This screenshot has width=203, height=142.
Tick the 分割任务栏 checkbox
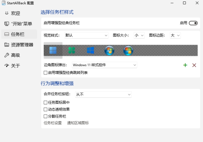pyautogui.click(x=45, y=116)
